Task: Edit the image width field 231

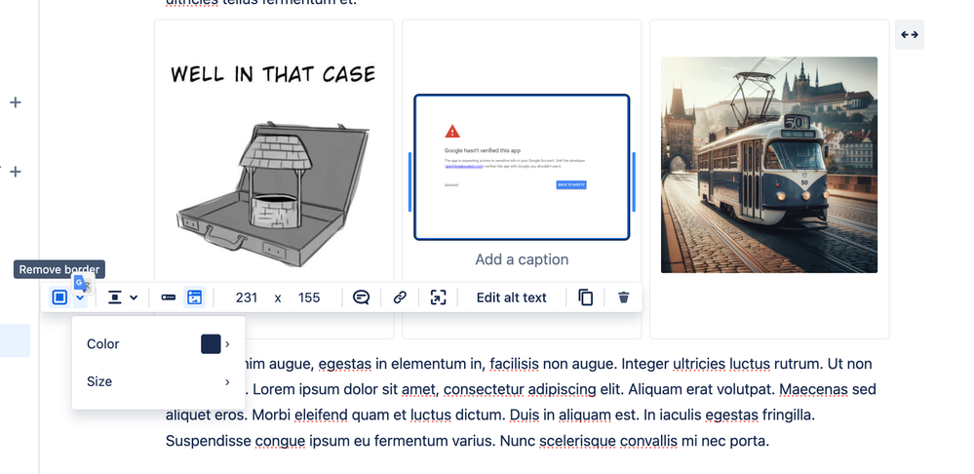Action: pos(247,297)
